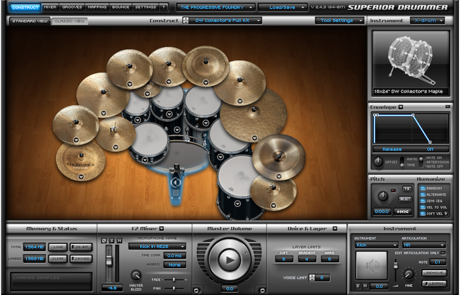Image resolution: width=460 pixels, height=295 pixels.
Task: Toggle Random humanize option
Action: point(422,188)
